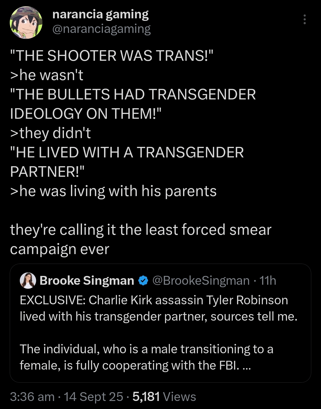Screen dimensions: 321x409
Task: View the 5,181 Views count
Action: pyautogui.click(x=164, y=397)
